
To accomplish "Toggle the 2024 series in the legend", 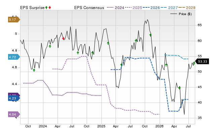I will pos(116,8).
